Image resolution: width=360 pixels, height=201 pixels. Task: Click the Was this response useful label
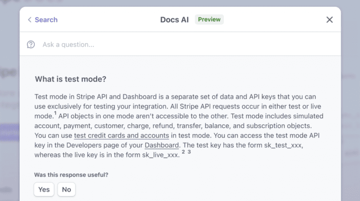coord(71,175)
